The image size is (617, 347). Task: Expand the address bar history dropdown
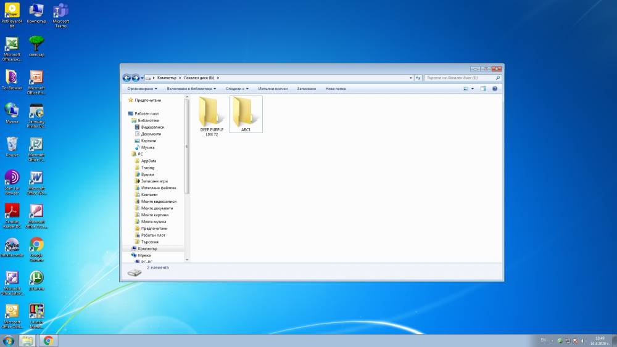click(411, 78)
